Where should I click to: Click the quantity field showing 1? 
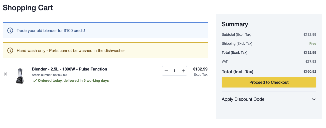click(174, 71)
